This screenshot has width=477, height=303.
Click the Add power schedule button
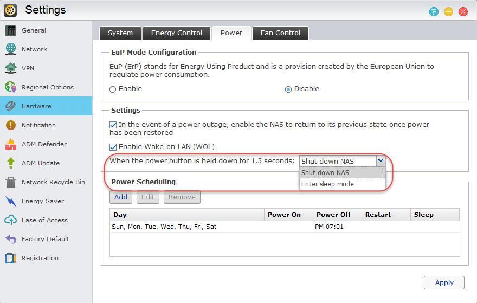[121, 197]
